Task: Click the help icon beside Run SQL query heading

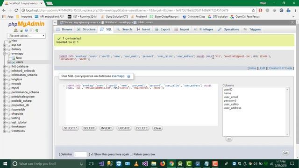Action: click(x=129, y=77)
